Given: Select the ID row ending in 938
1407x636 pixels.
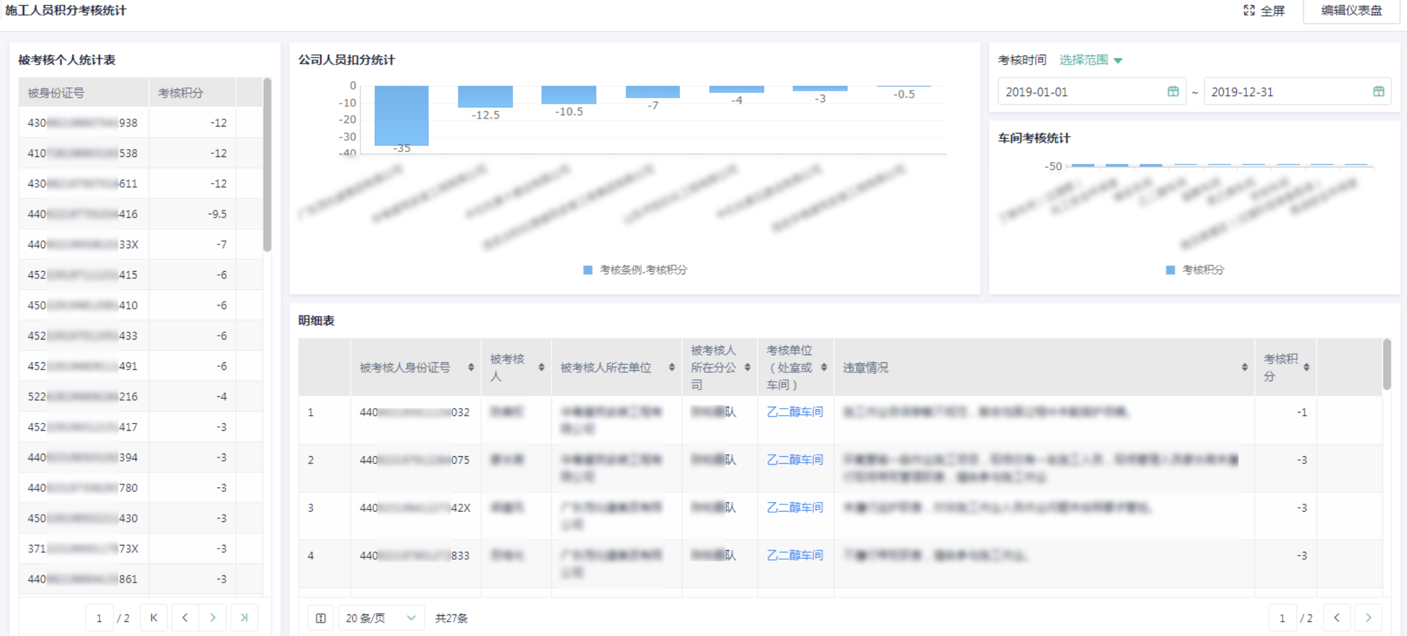Looking at the screenshot, I should pyautogui.click(x=140, y=123).
